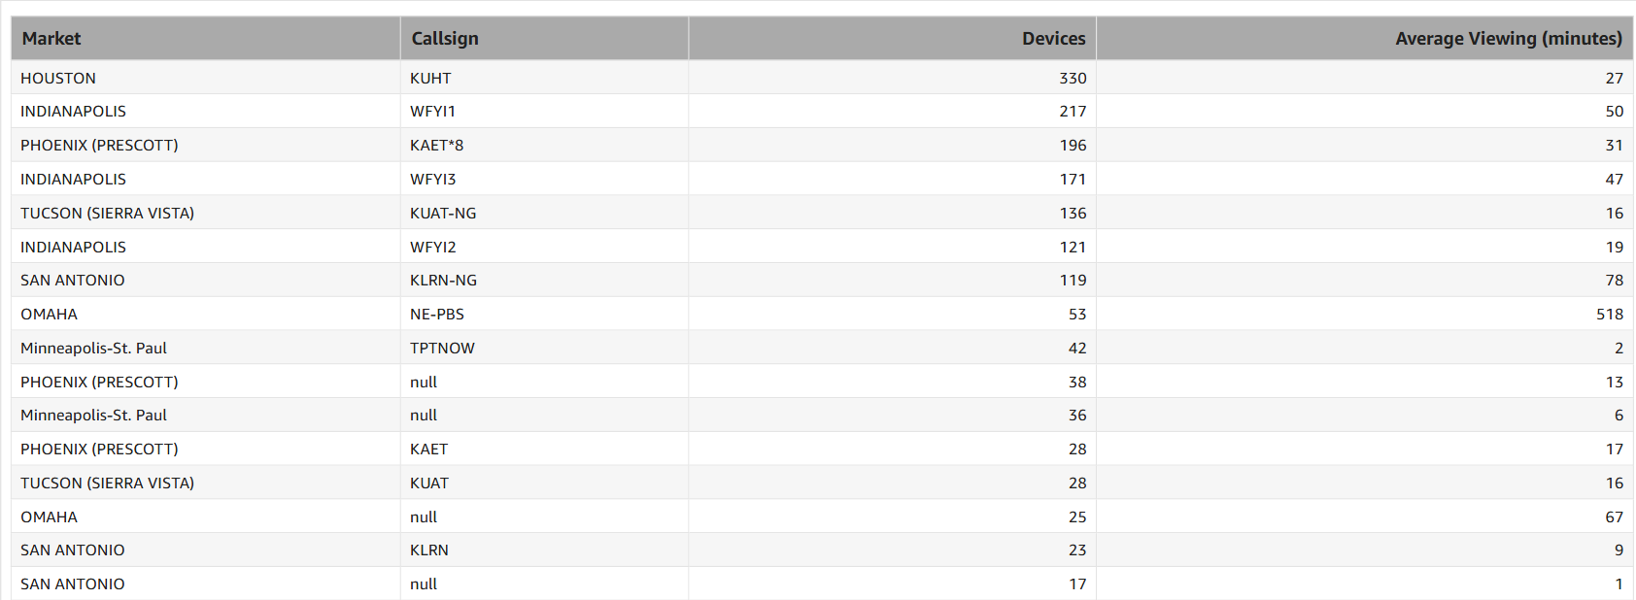Click the TPTNOW callsign cell

point(442,348)
